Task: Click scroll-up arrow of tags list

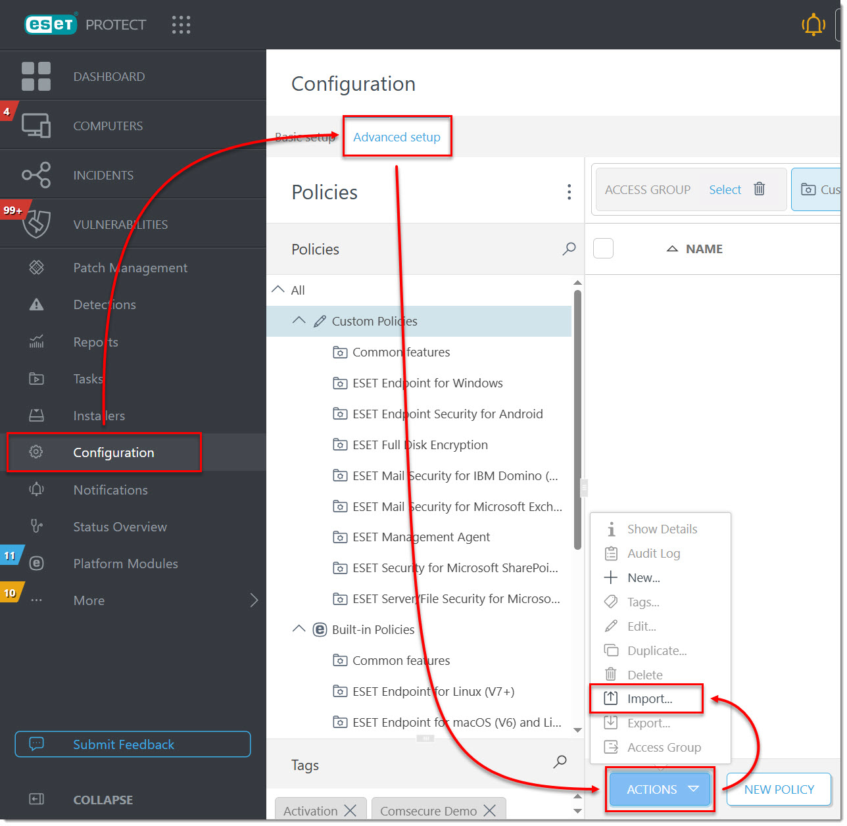Action: (577, 796)
